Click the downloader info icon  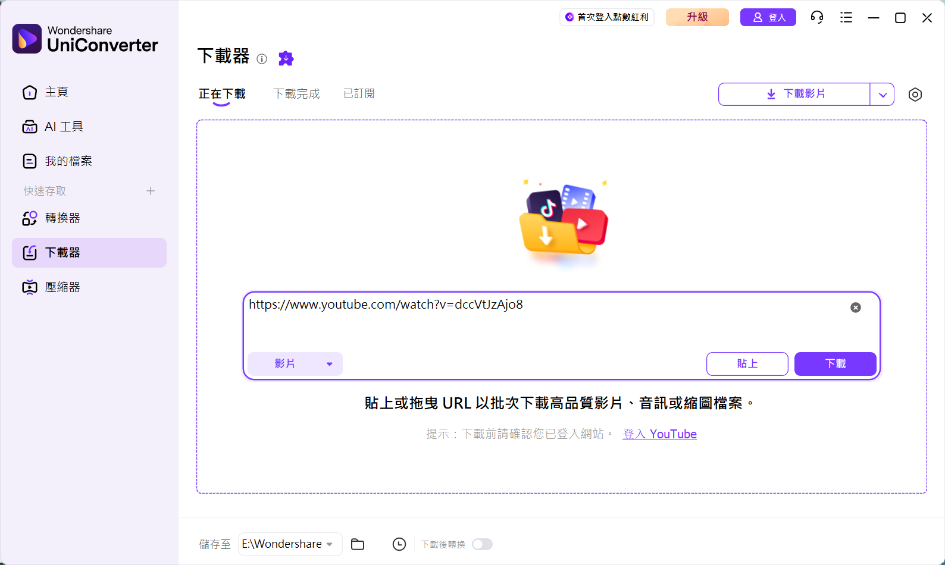pyautogui.click(x=262, y=58)
